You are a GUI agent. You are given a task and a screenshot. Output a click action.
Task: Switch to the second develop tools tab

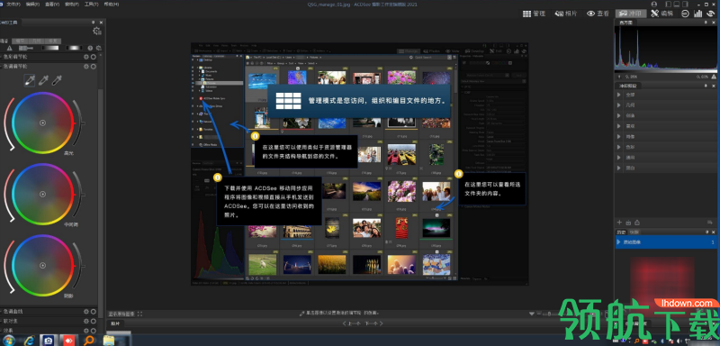pyautogui.click(x=20, y=41)
